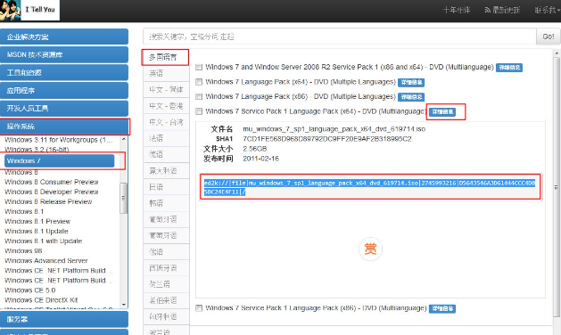Select Windows CE DirectX Kit entry
561x335 pixels.
point(41,300)
